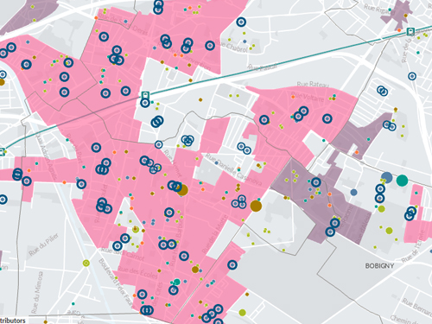432x324 pixels.
Task: Click the ring marker left of Rue Voltaire's pink block
Action: coord(264,119)
